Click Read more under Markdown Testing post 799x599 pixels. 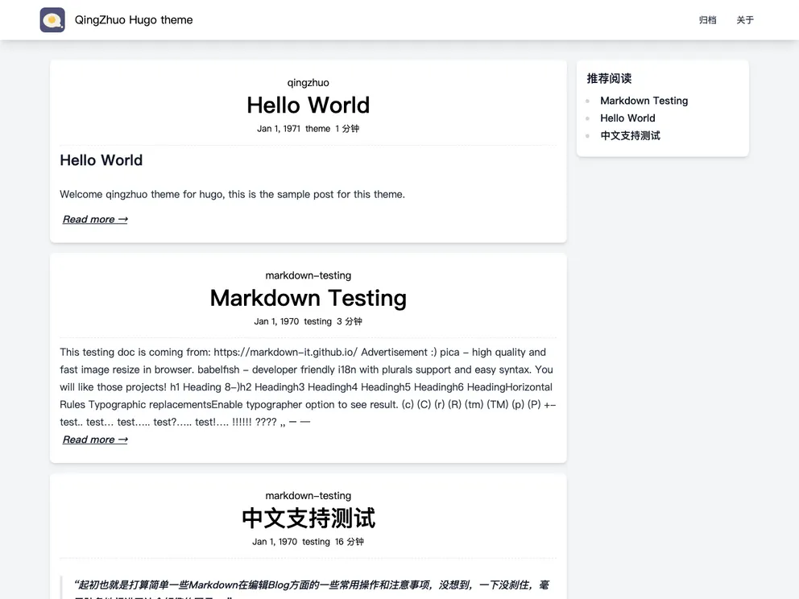(95, 440)
